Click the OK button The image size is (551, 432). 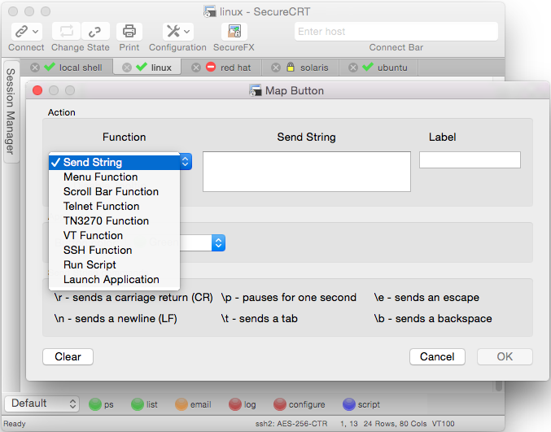point(505,357)
